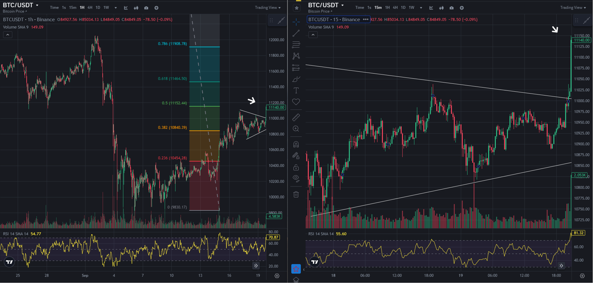The width and height of the screenshot is (594, 284).
Task: Select the 4H interval in left chart
Action: (x=90, y=8)
